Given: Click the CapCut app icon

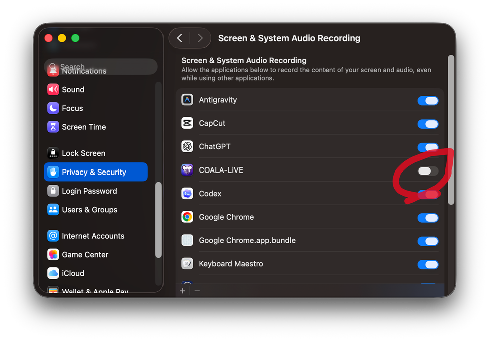Looking at the screenshot, I should click(187, 123).
